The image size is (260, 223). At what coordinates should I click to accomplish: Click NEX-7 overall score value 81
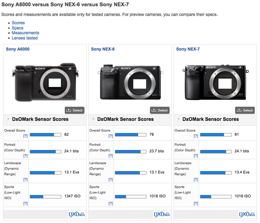[236, 134]
